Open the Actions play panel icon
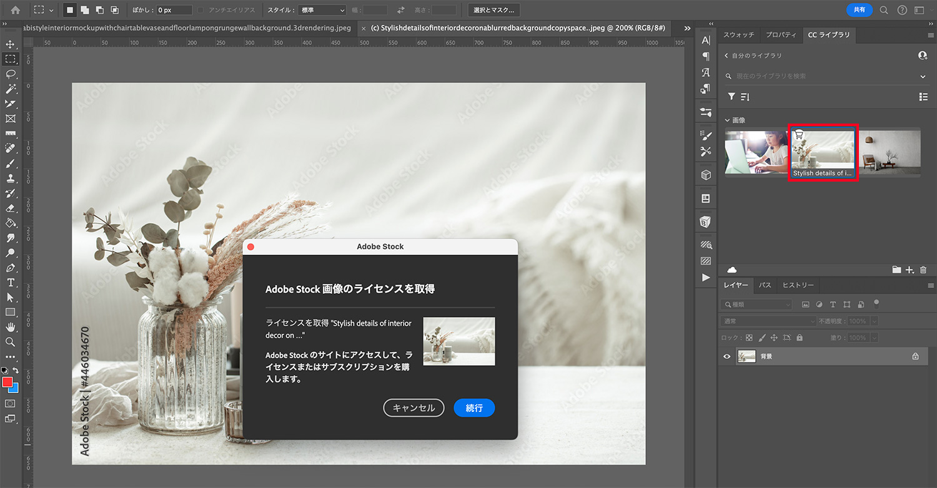The image size is (937, 488). click(x=706, y=277)
